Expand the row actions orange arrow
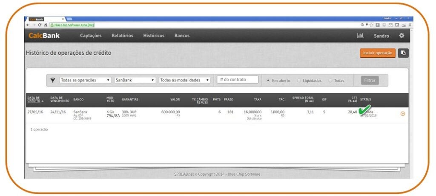 pos(403,114)
